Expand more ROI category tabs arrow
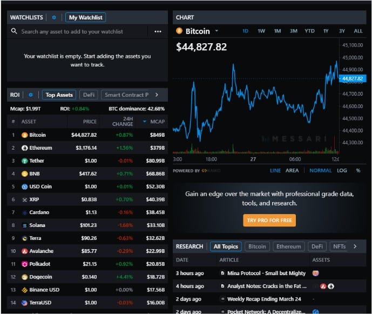Screen dimensions: 372x314 tap(157, 95)
